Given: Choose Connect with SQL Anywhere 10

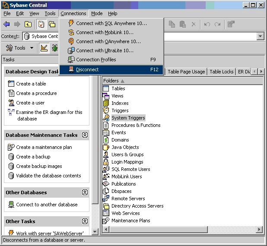Looking at the screenshot, I should 111,23.
